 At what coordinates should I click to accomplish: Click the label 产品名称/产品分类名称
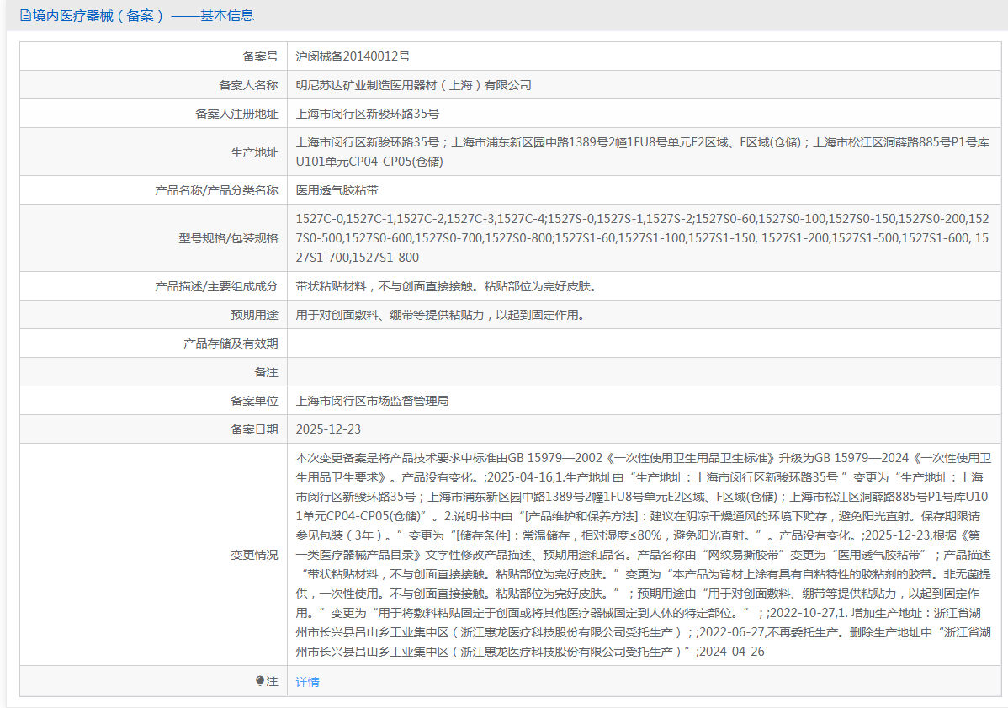point(216,190)
